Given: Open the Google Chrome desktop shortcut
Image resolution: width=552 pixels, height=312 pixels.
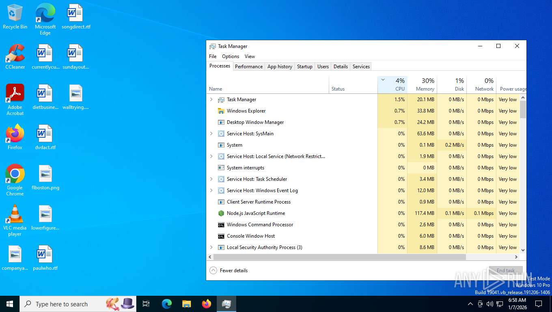Looking at the screenshot, I should (15, 180).
